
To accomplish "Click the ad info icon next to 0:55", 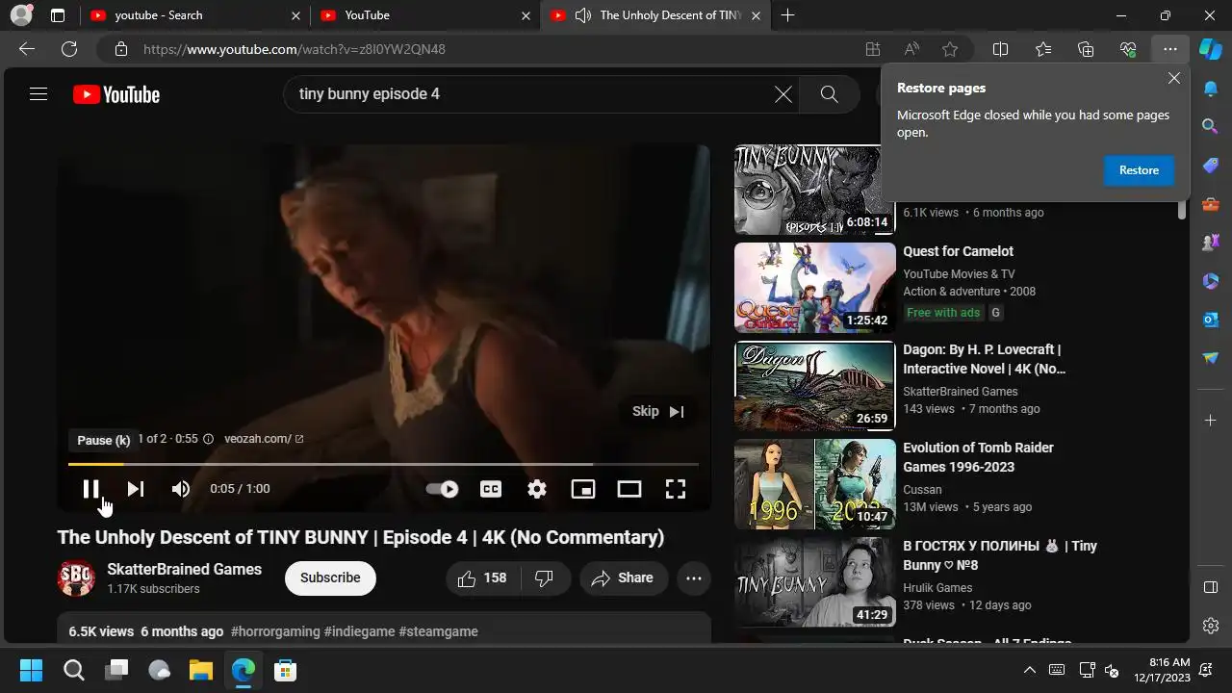I will click(x=208, y=439).
